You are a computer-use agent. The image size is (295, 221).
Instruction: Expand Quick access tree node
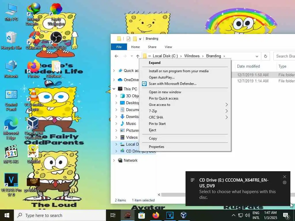(x=114, y=71)
